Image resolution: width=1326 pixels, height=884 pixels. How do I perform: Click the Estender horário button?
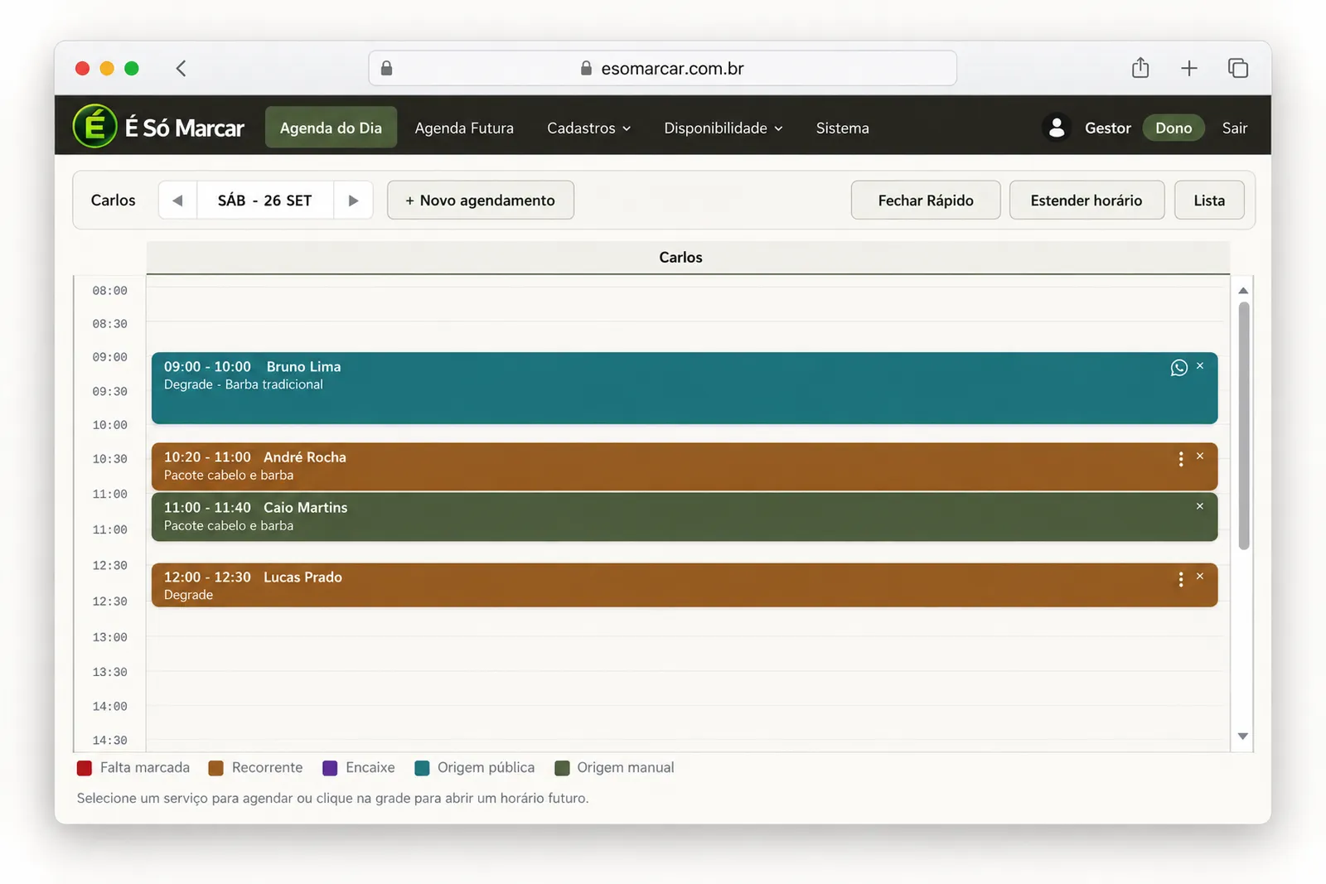pyautogui.click(x=1086, y=200)
